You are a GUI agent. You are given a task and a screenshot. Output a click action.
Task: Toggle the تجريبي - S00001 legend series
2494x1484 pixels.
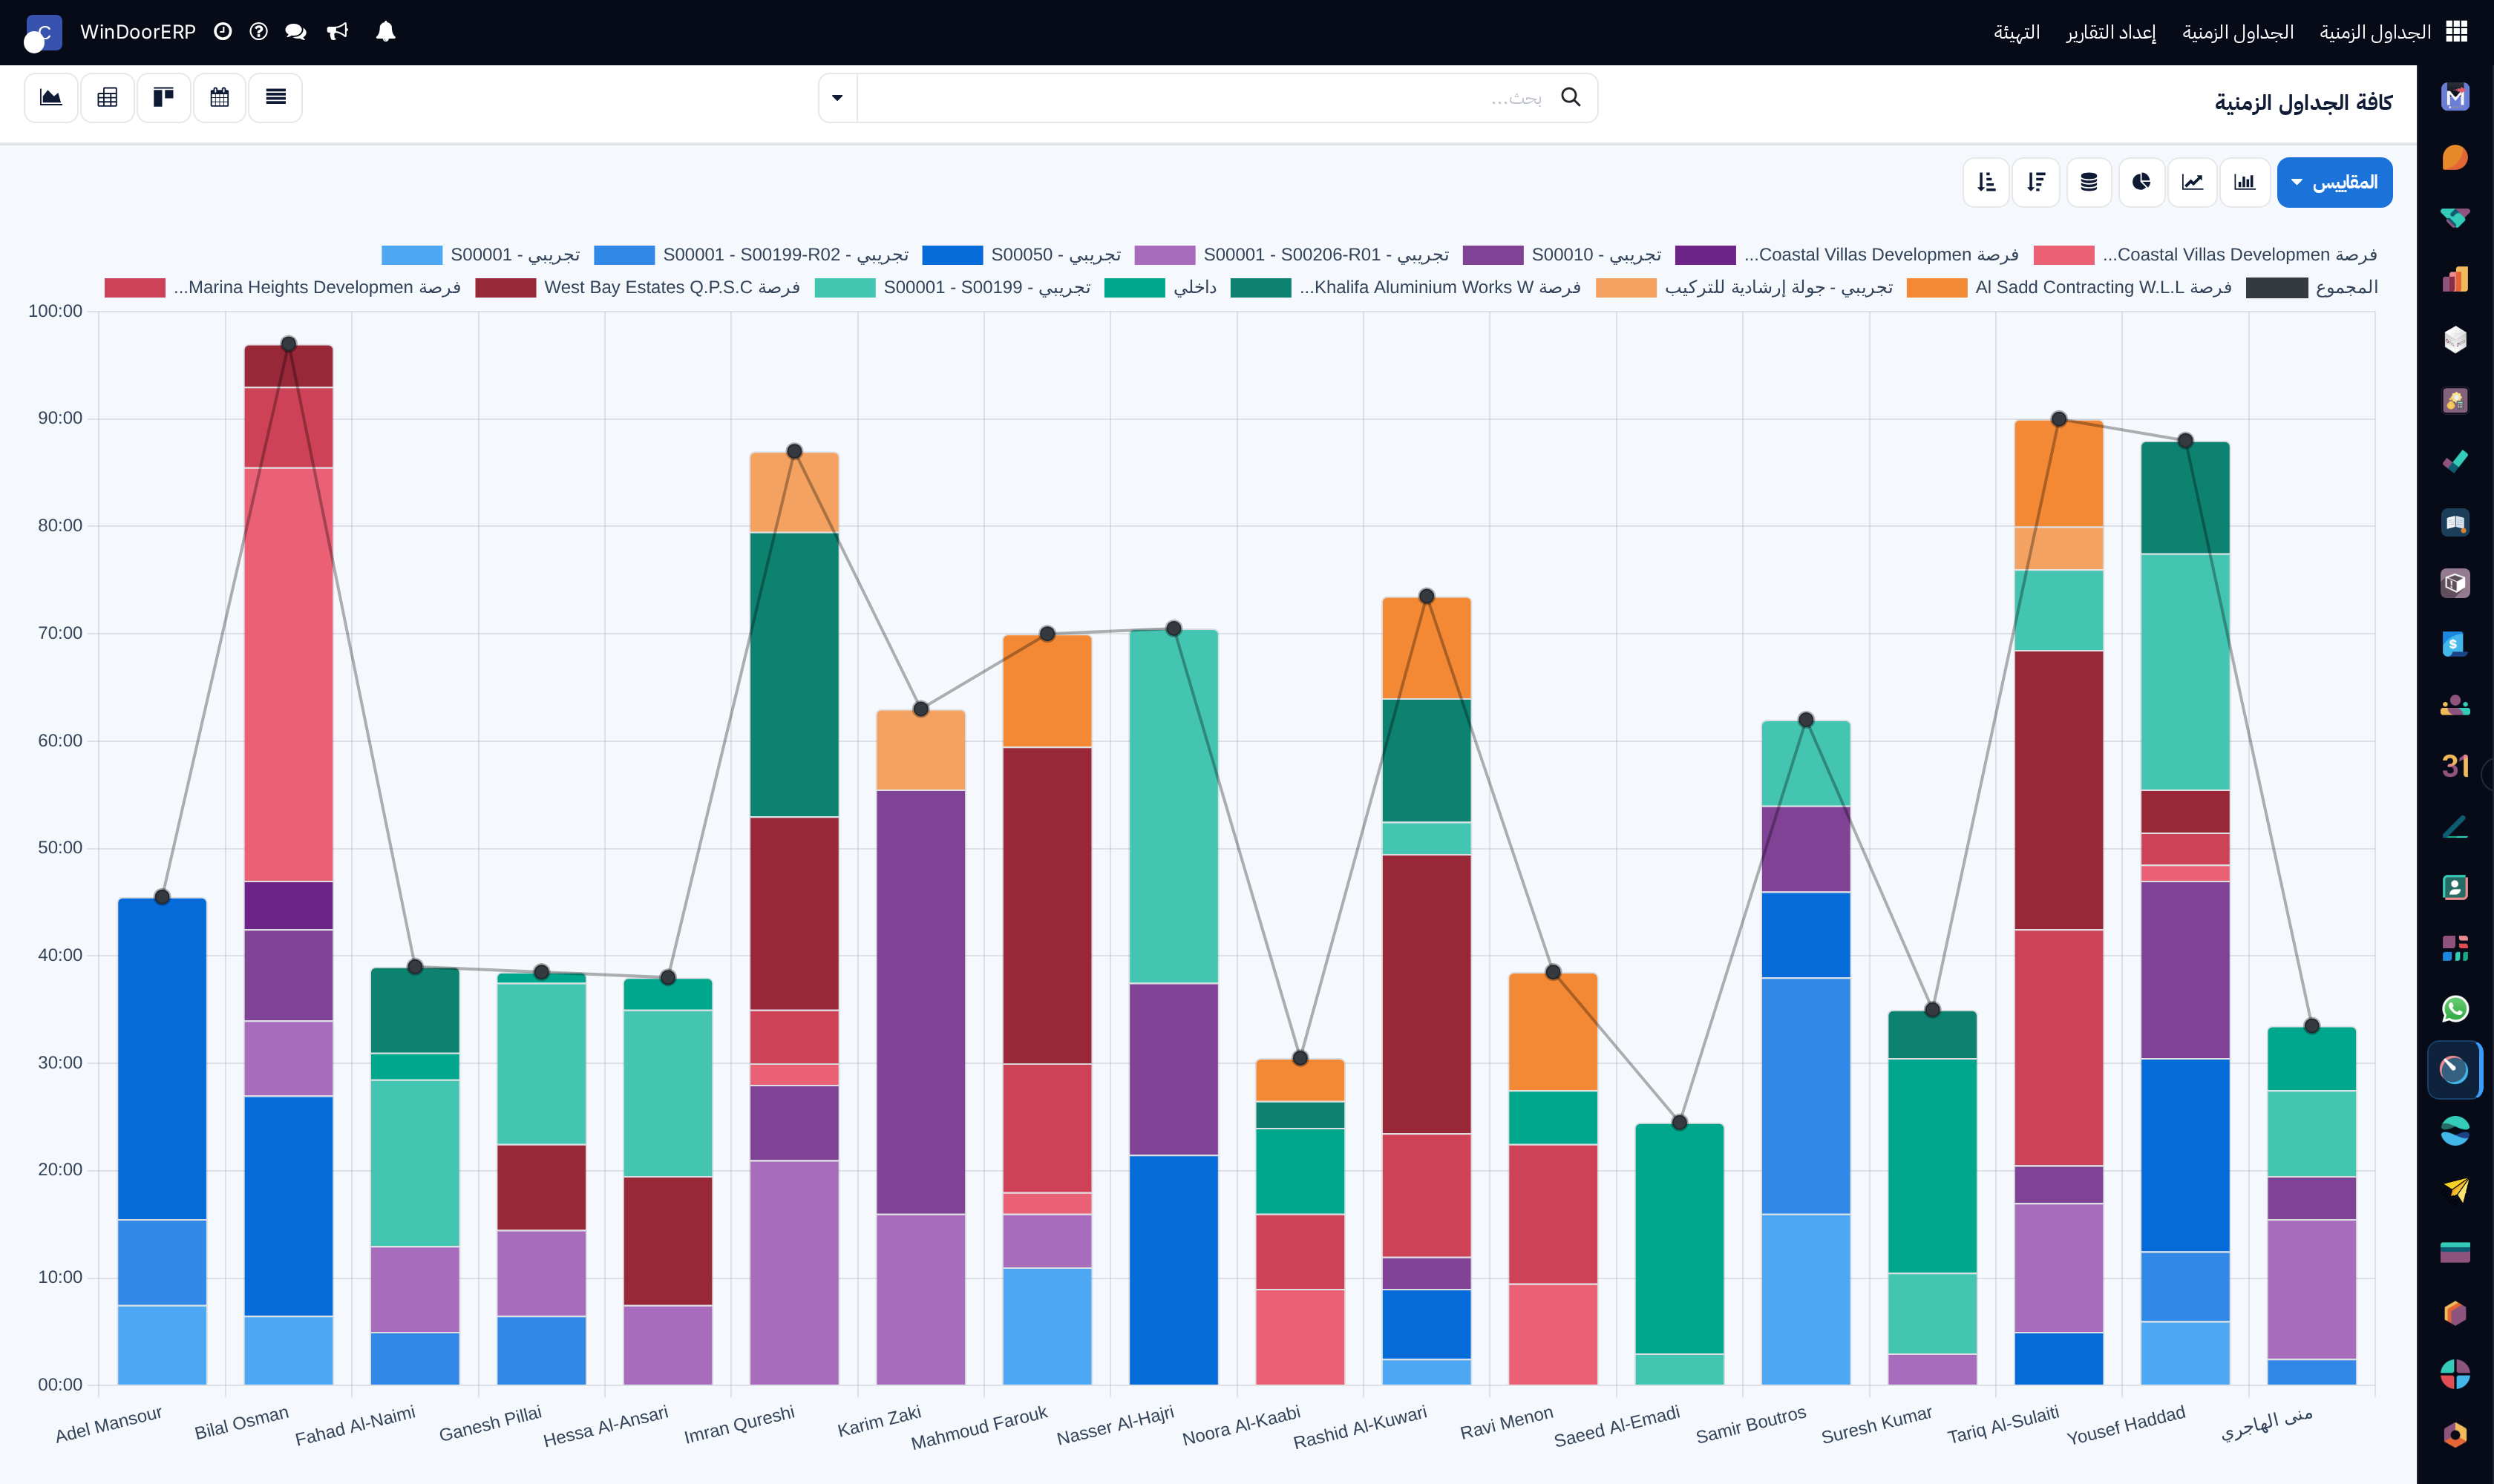[480, 255]
